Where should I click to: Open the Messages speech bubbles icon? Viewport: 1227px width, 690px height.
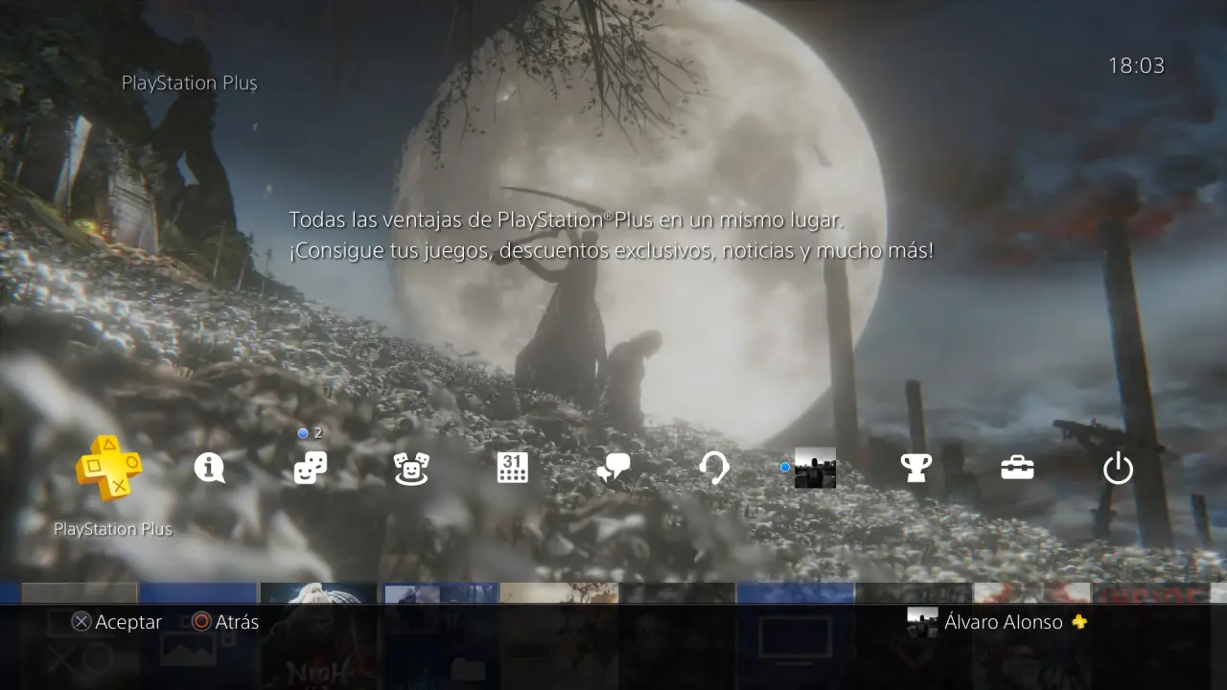613,468
